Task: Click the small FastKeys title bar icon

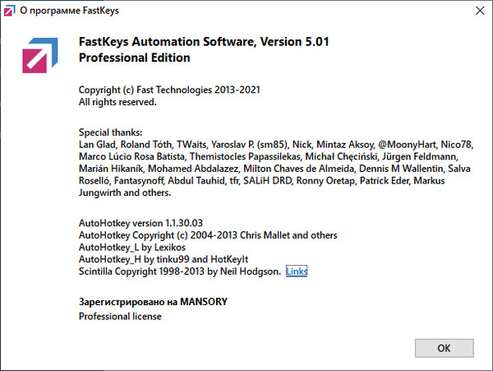Action: 9,11
